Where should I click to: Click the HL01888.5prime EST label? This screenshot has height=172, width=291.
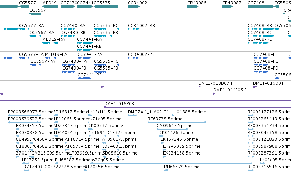189,112
